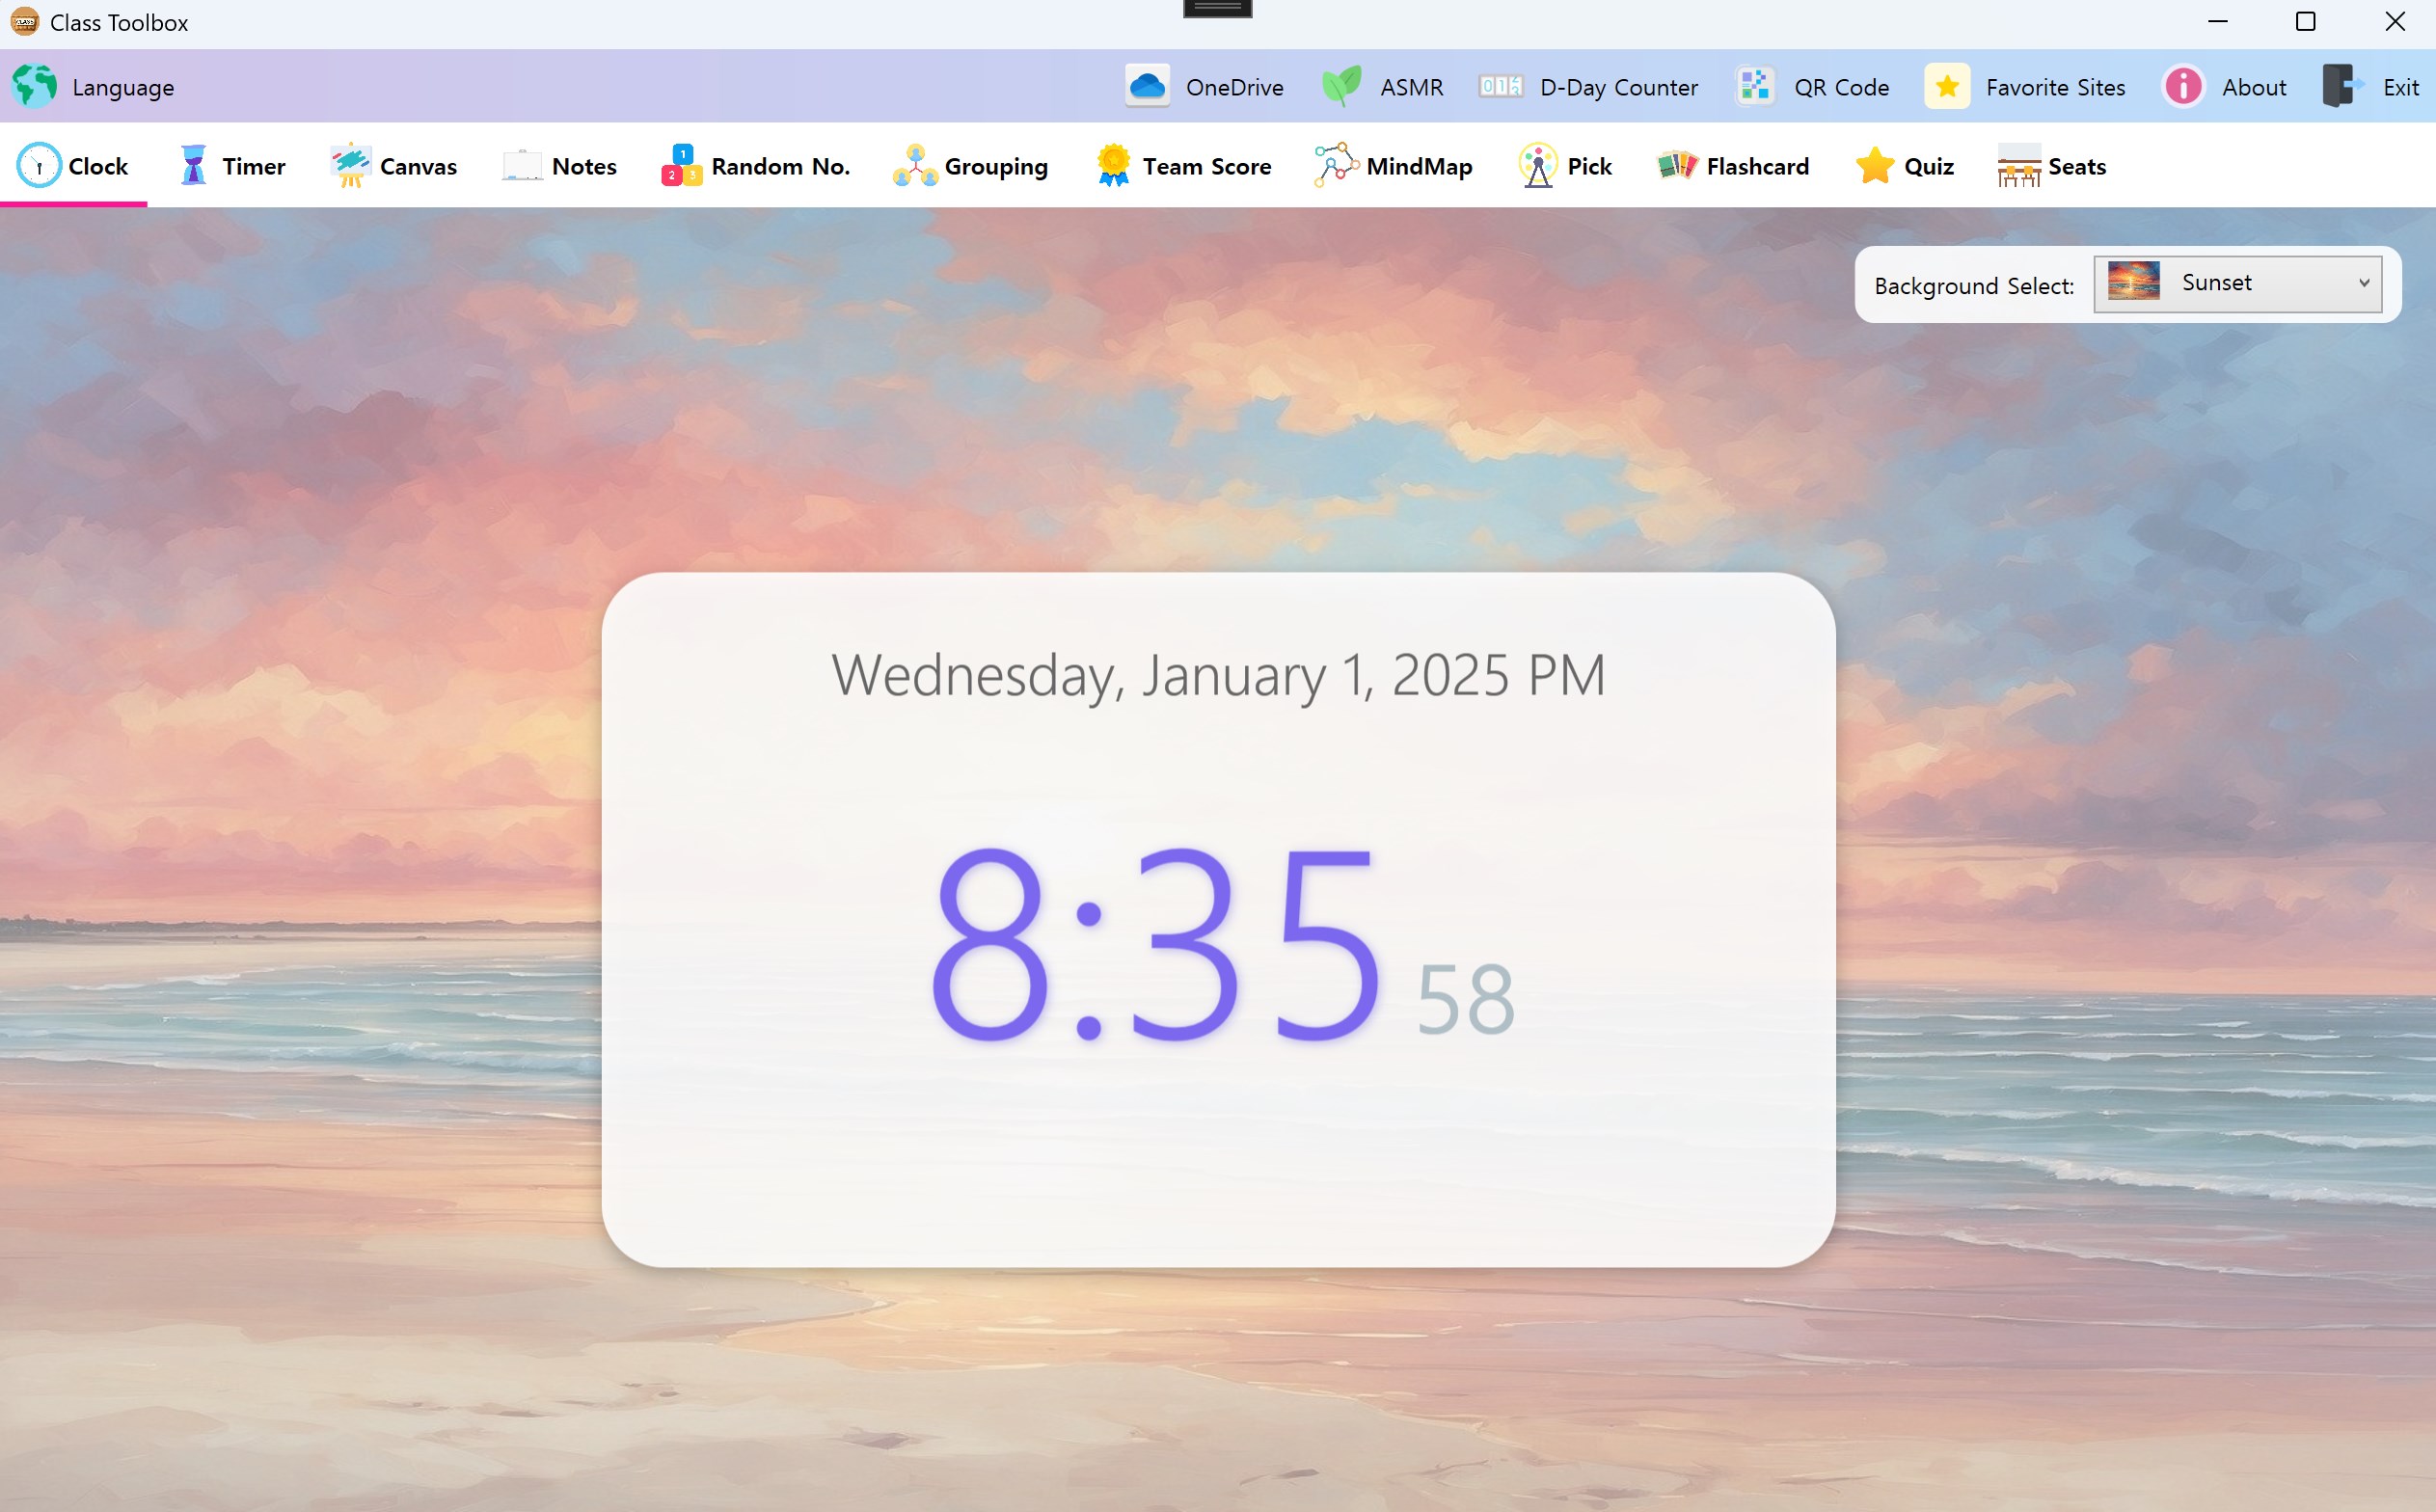The image size is (2436, 1512).
Task: Click the ASMR leaf icon
Action: tap(1341, 87)
